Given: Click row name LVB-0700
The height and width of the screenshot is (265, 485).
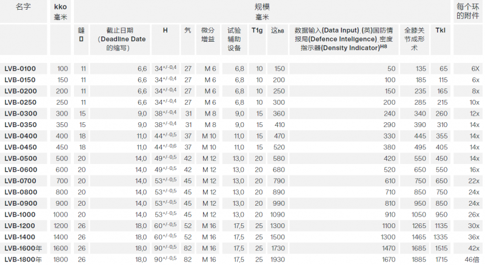Looking at the screenshot, I should coord(21,181).
